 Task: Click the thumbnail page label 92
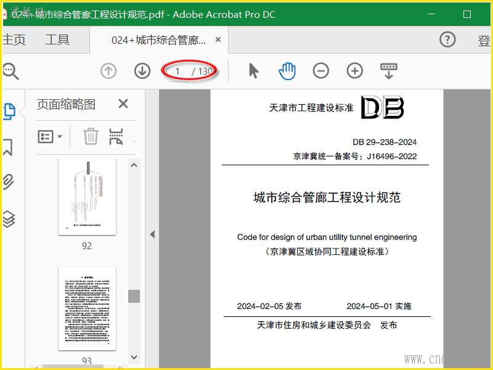pos(87,246)
